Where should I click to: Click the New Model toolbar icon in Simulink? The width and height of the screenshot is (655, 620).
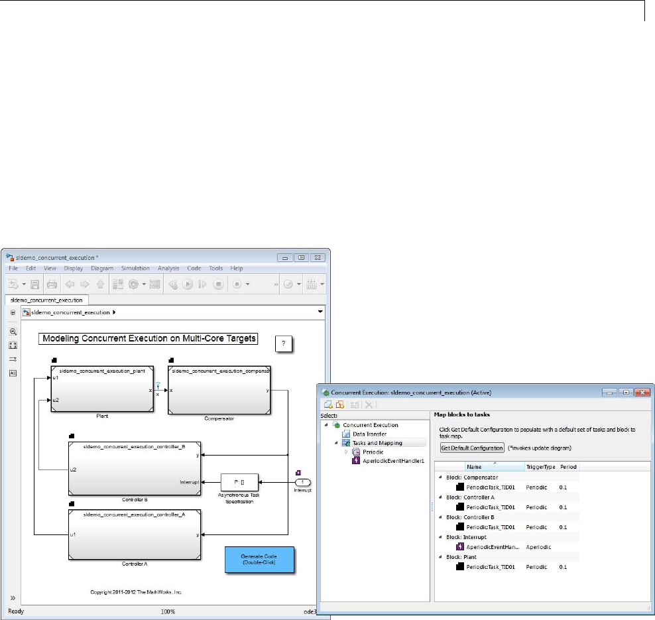coord(13,284)
